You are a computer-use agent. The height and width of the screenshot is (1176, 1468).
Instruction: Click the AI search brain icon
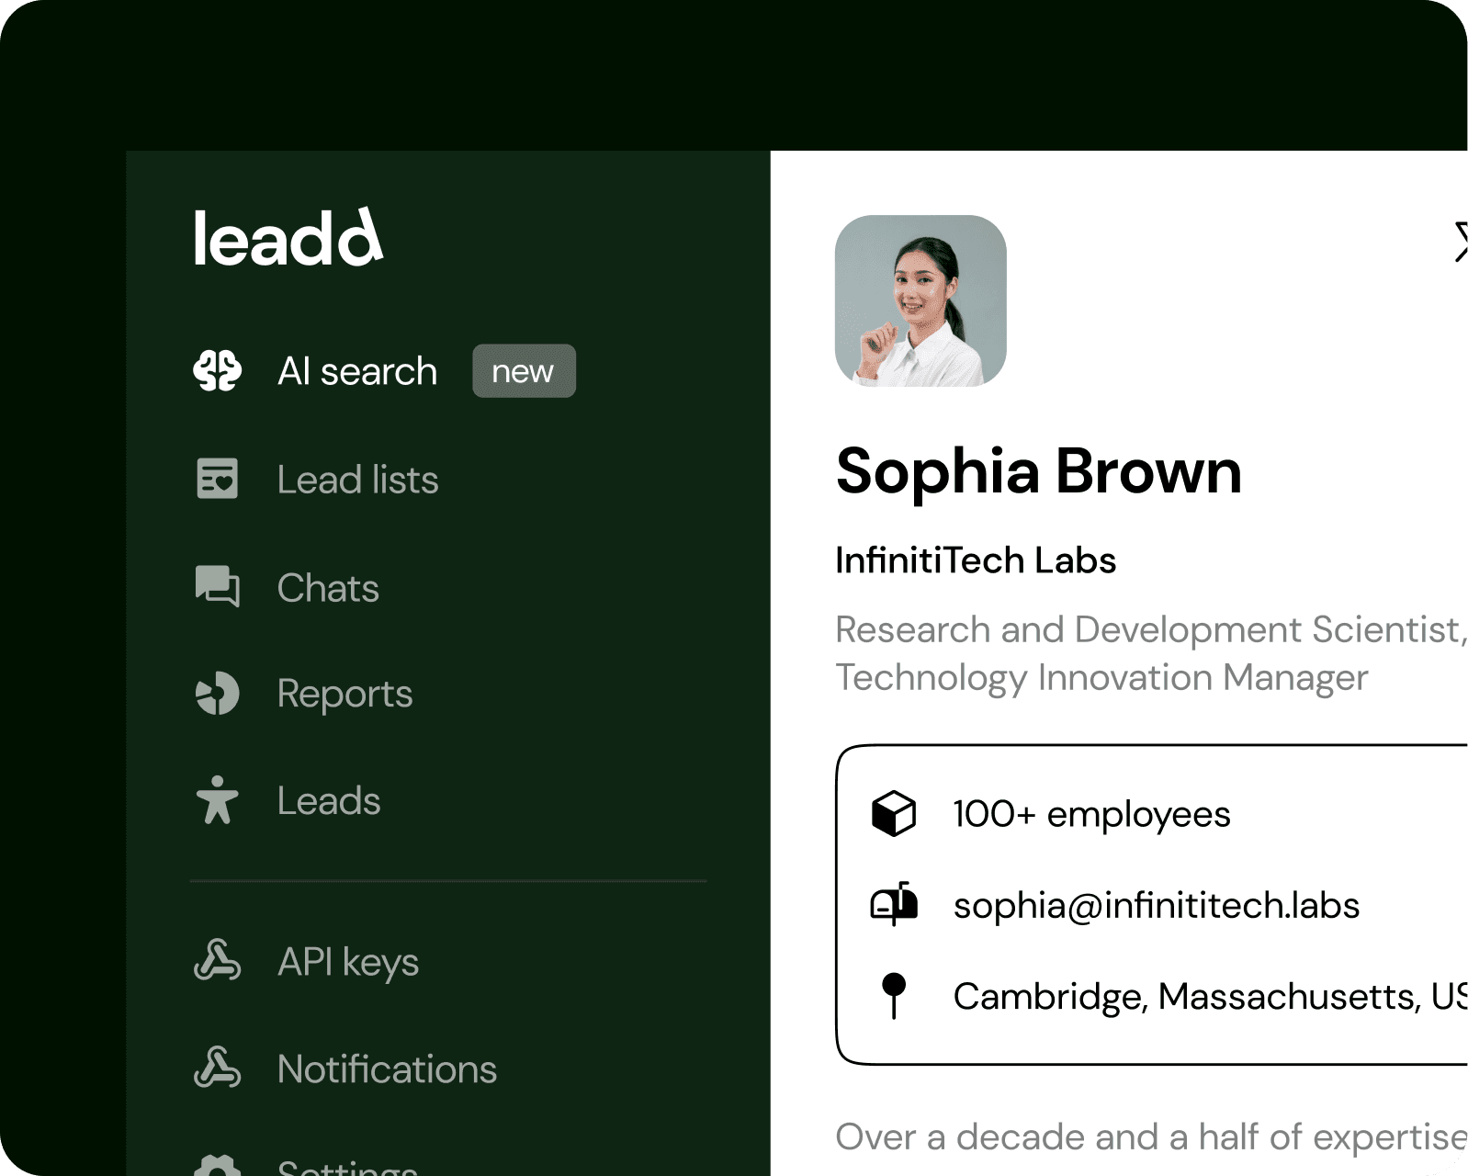pyautogui.click(x=218, y=371)
